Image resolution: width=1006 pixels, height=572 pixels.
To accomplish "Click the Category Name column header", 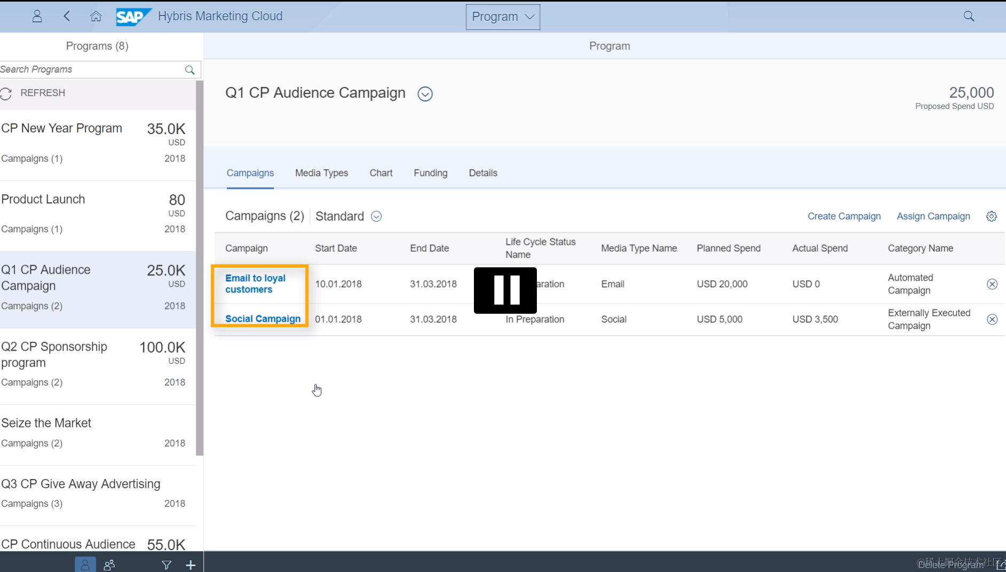I will [920, 248].
